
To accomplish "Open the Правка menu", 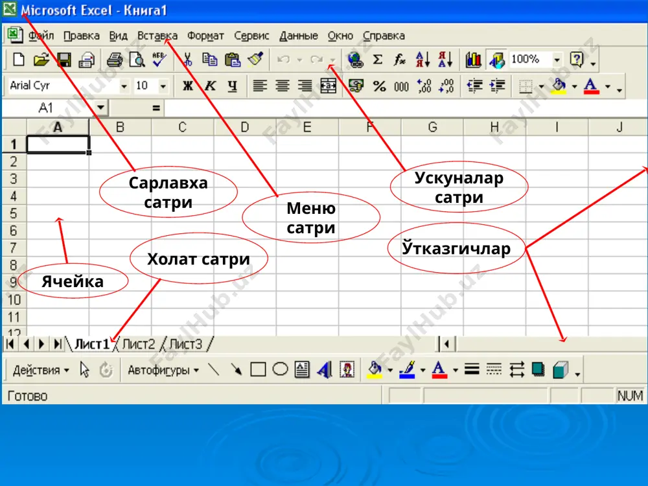I will click(82, 36).
